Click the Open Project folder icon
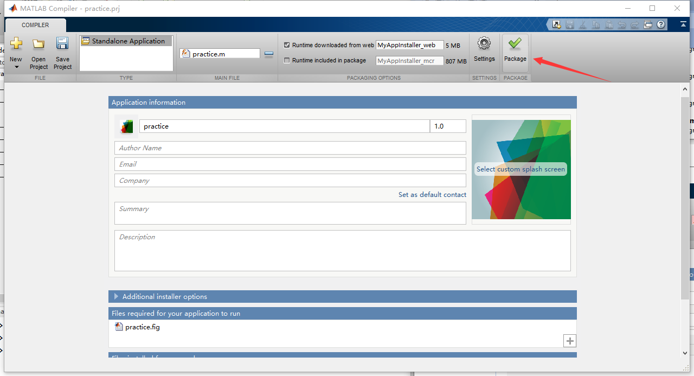The height and width of the screenshot is (376, 694). tap(38, 44)
